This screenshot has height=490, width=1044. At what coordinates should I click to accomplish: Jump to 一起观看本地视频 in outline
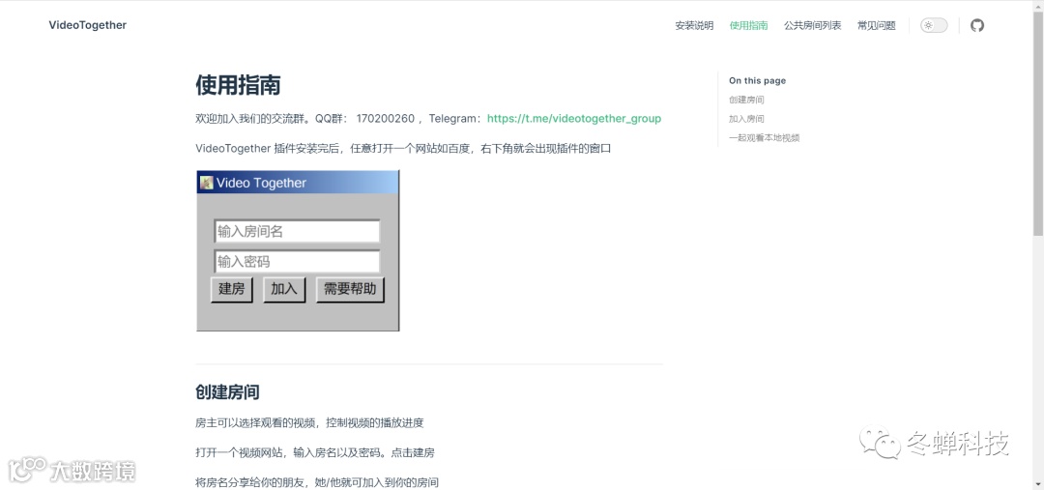click(x=765, y=138)
